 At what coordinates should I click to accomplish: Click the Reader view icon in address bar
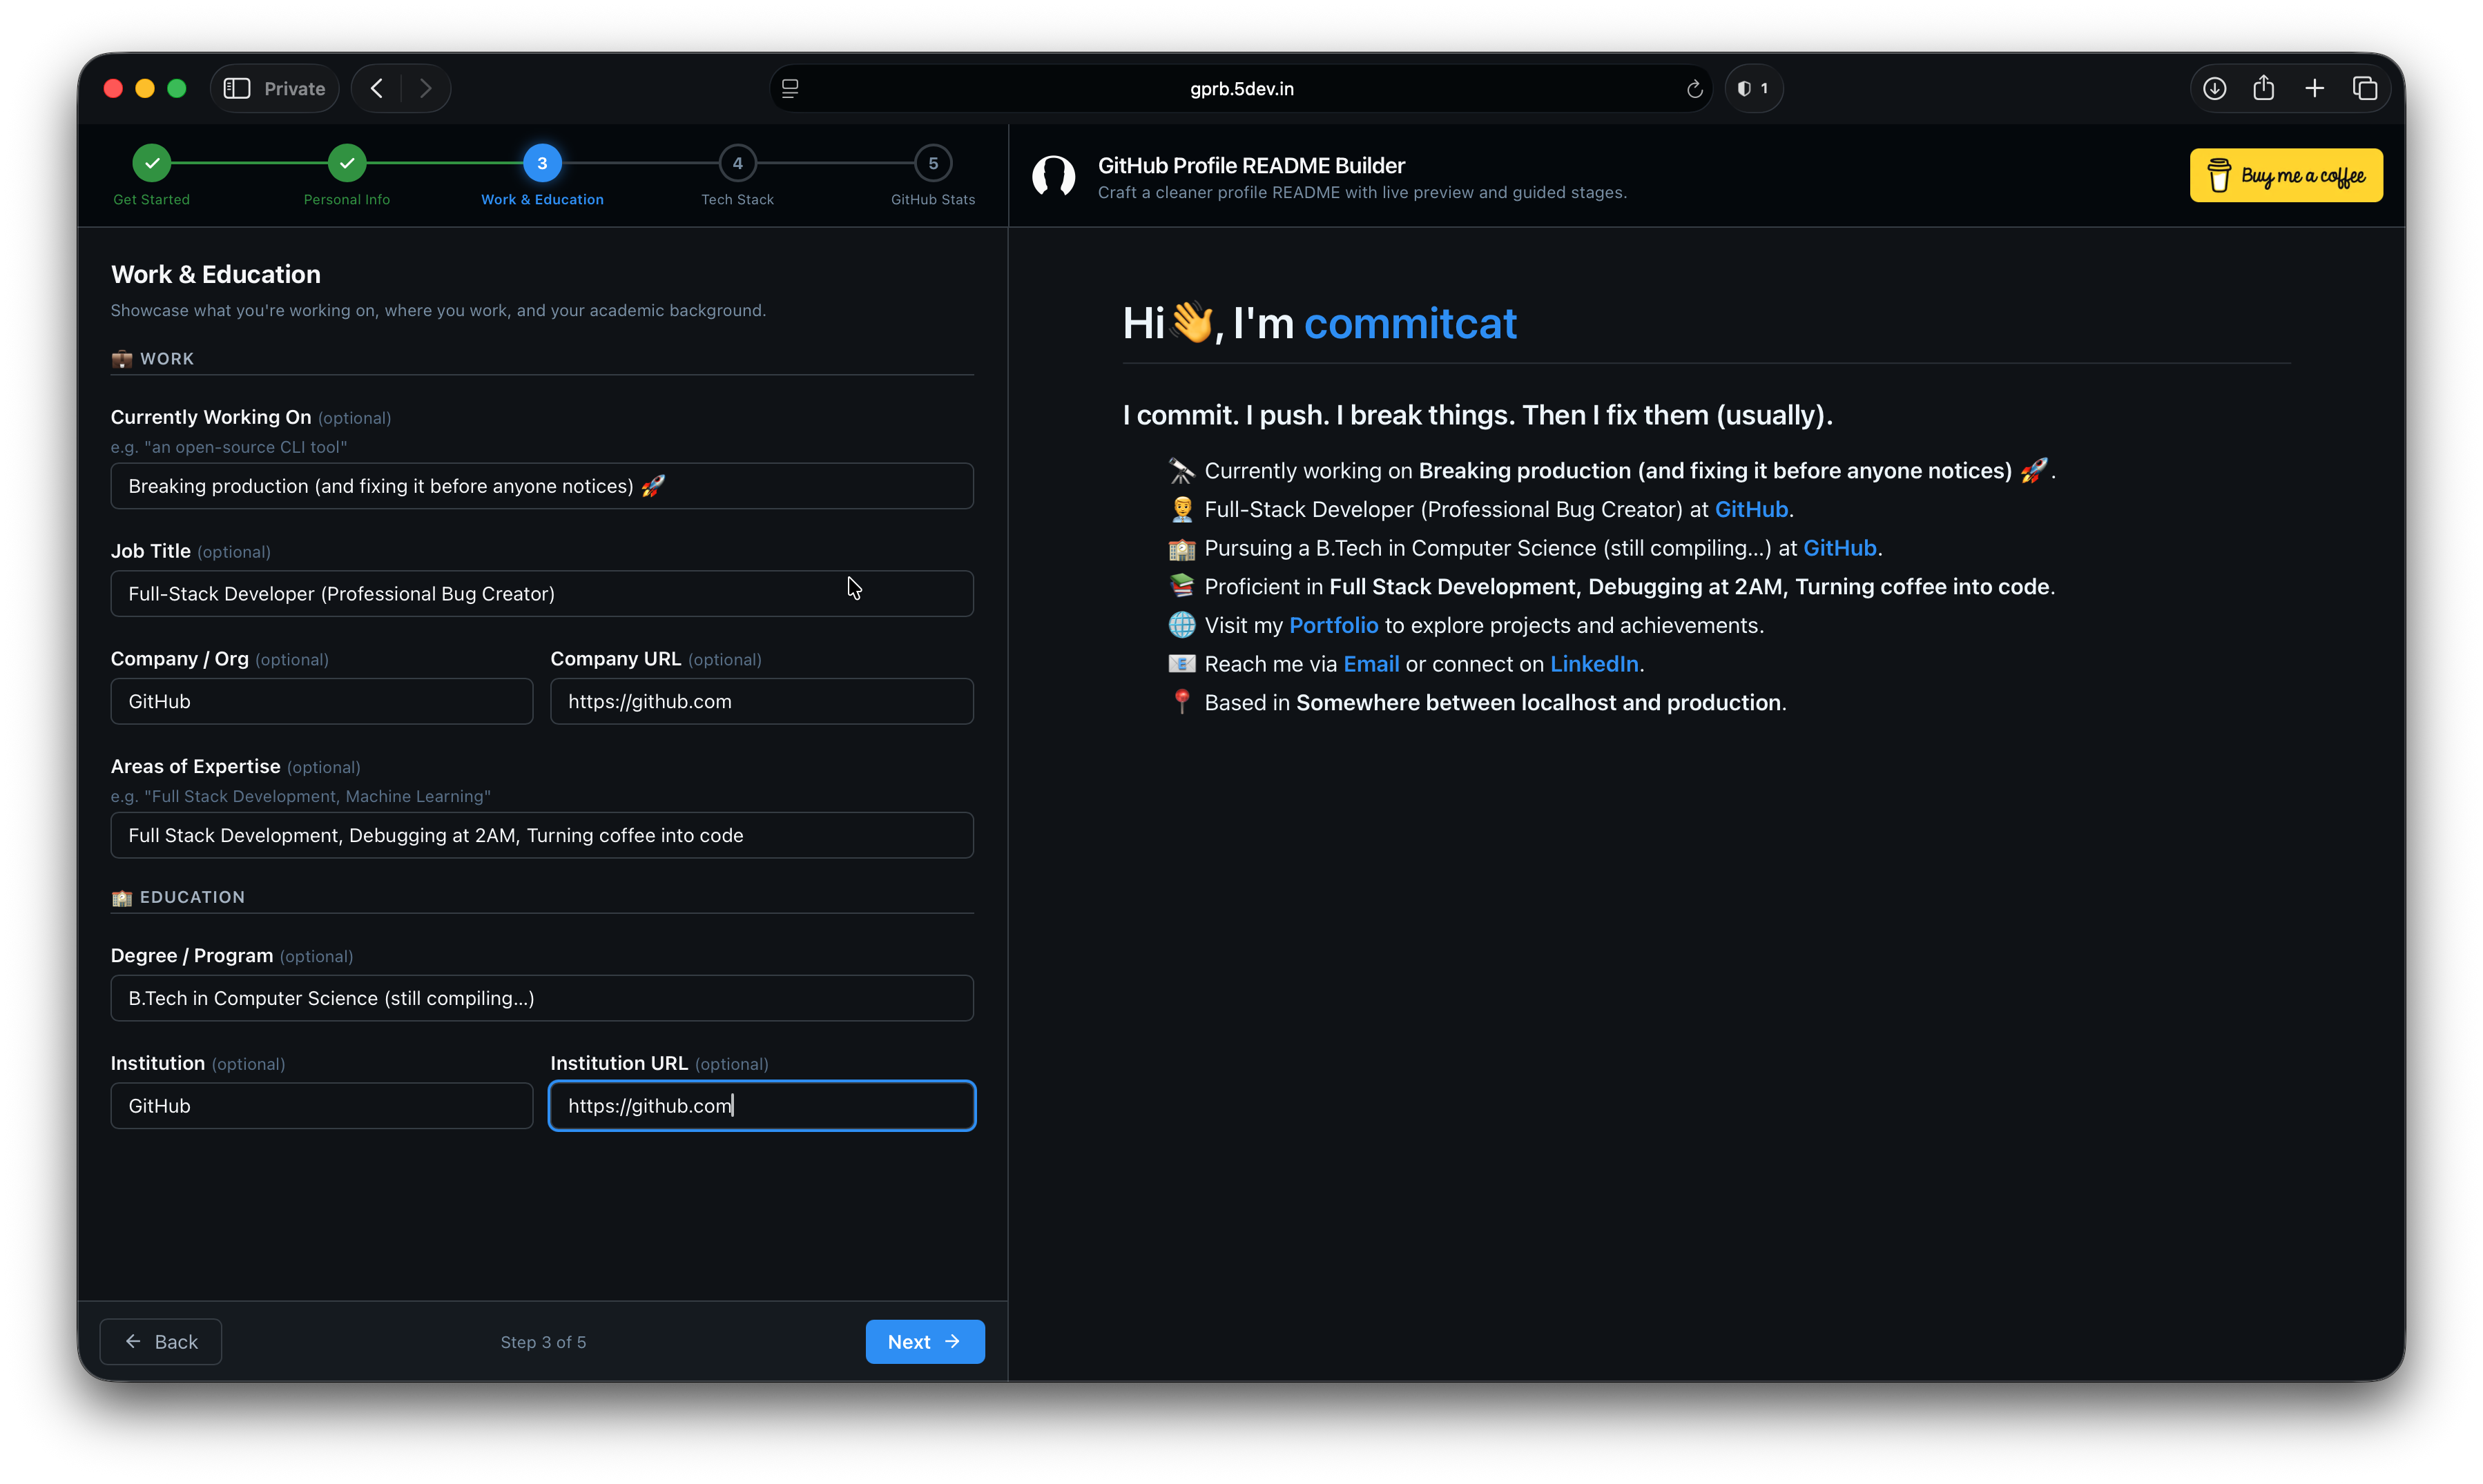coord(791,88)
